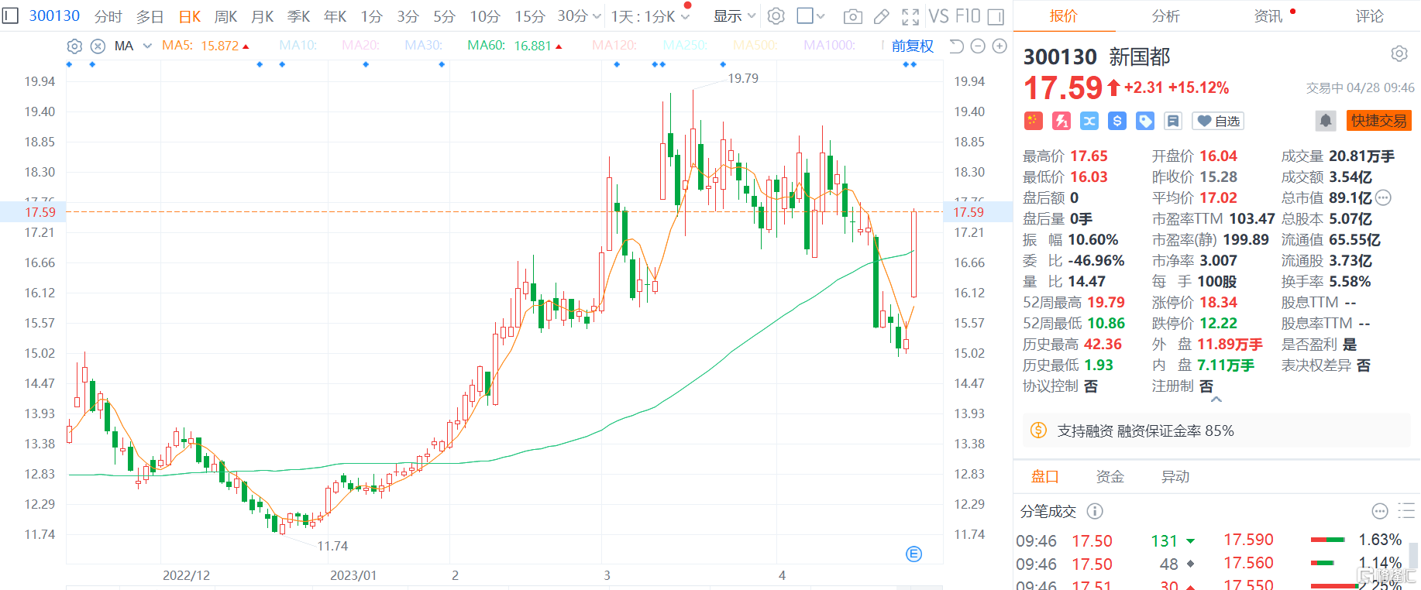Remove MA indicator with circled X

[x=98, y=46]
